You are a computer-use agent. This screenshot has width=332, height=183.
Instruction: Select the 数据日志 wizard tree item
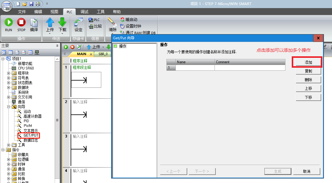pyautogui.click(x=31, y=140)
